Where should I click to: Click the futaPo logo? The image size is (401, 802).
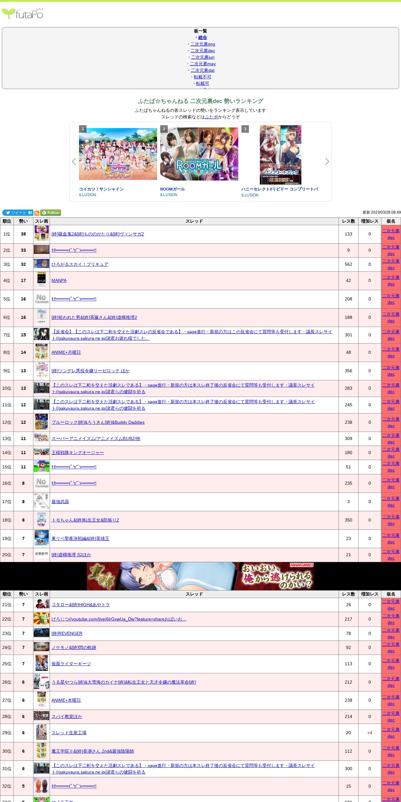point(22,14)
